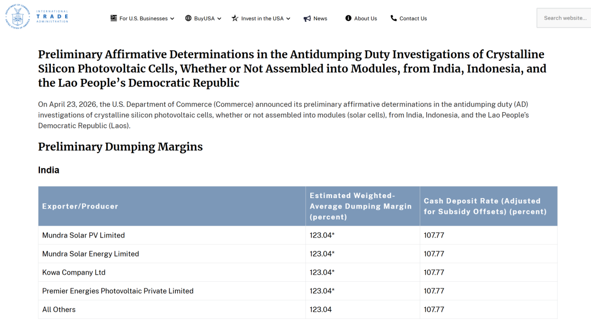This screenshot has height=325, width=591.
Task: Click the International Trade Administration wordmark
Action: pyautogui.click(x=52, y=16)
